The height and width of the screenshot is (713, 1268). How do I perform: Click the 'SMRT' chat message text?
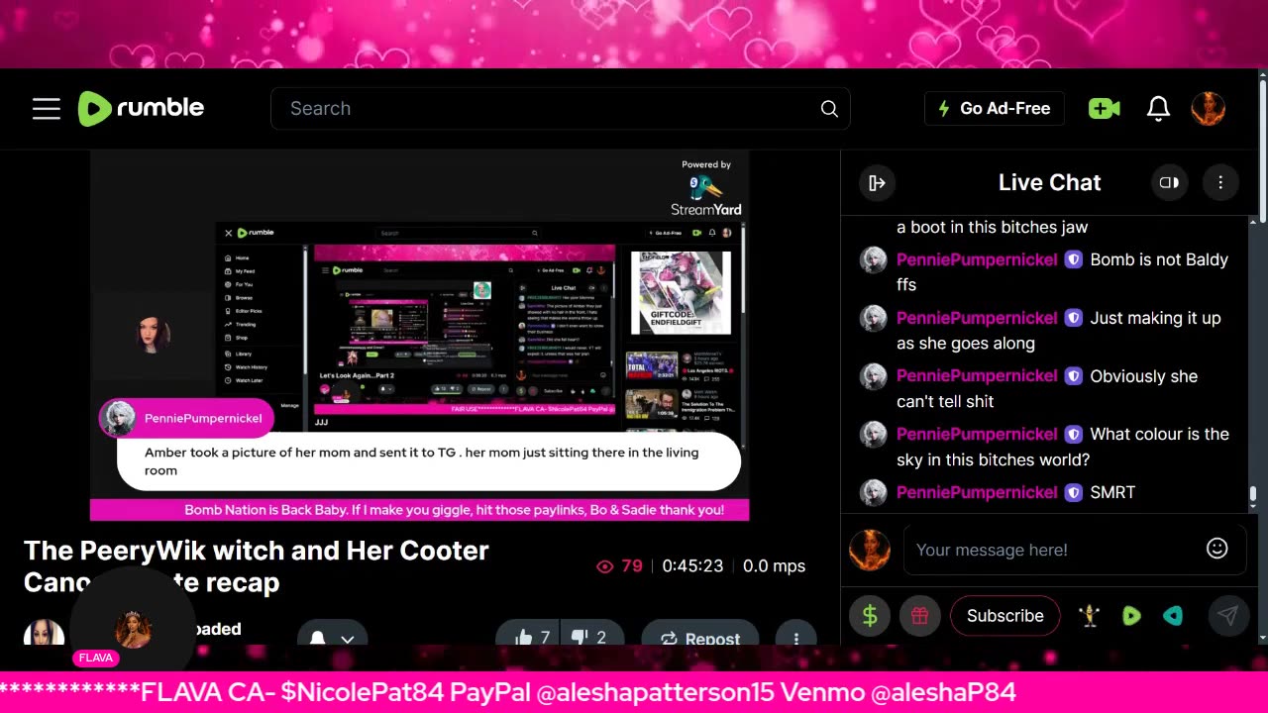[1112, 492]
